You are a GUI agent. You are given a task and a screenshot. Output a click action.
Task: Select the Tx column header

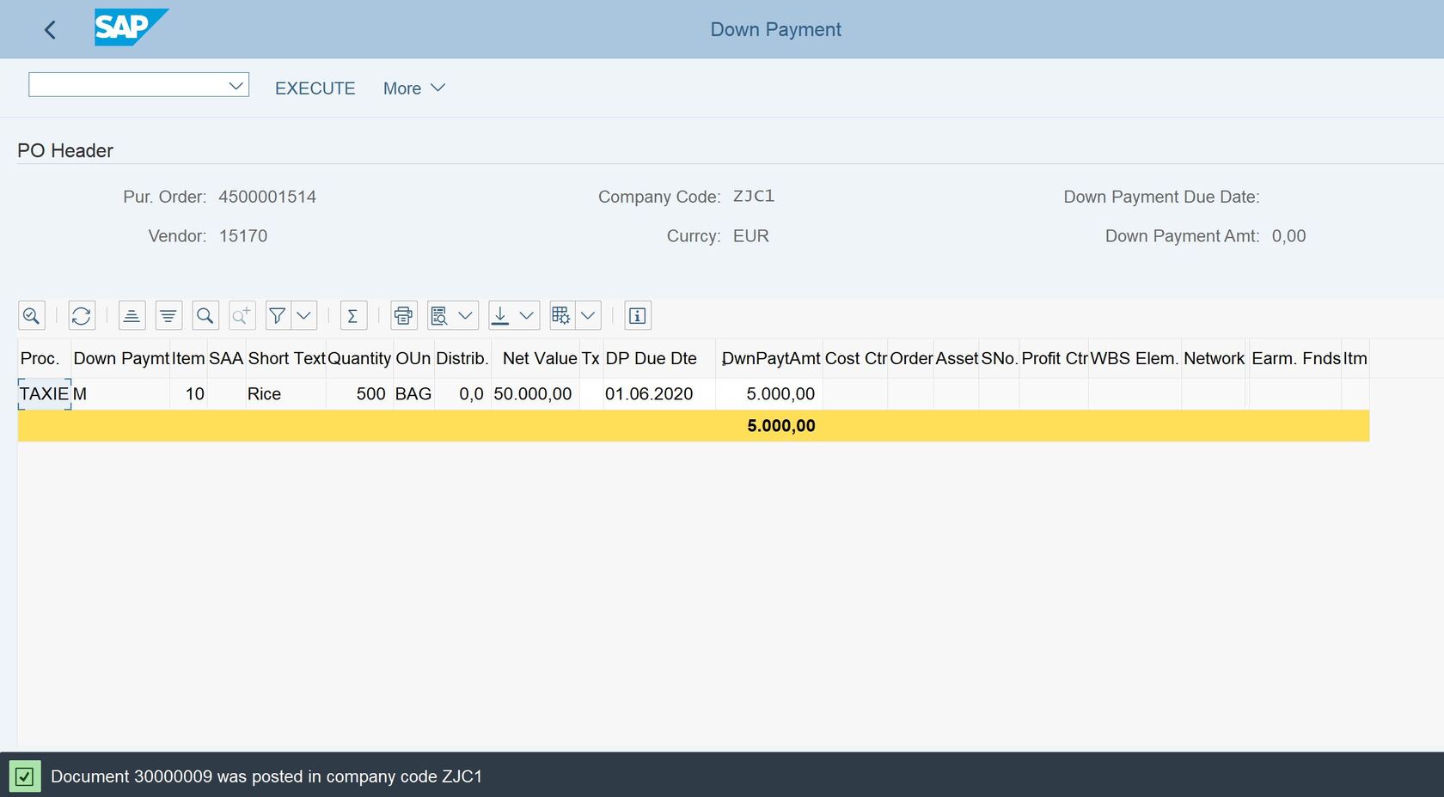(591, 358)
